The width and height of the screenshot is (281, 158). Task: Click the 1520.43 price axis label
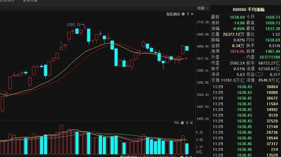pos(202,95)
